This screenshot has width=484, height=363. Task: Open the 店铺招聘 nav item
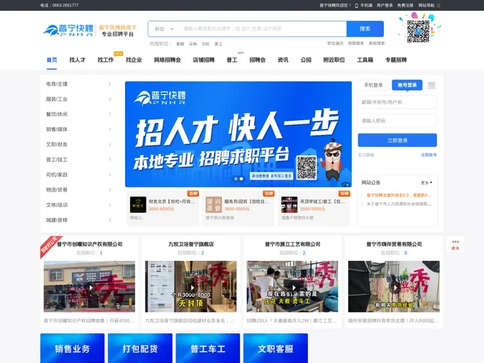pyautogui.click(x=204, y=60)
